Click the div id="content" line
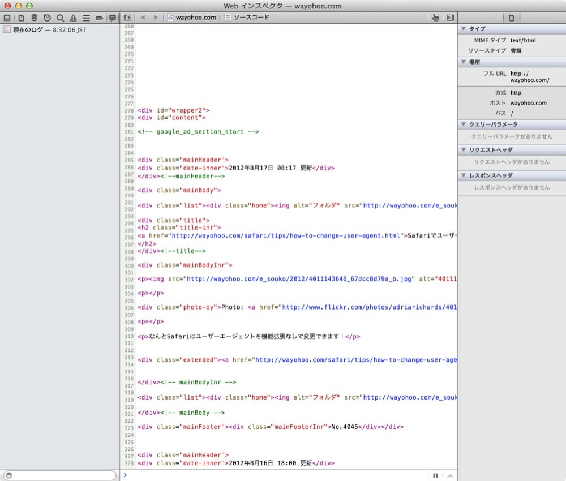This screenshot has width=566, height=481. (171, 118)
